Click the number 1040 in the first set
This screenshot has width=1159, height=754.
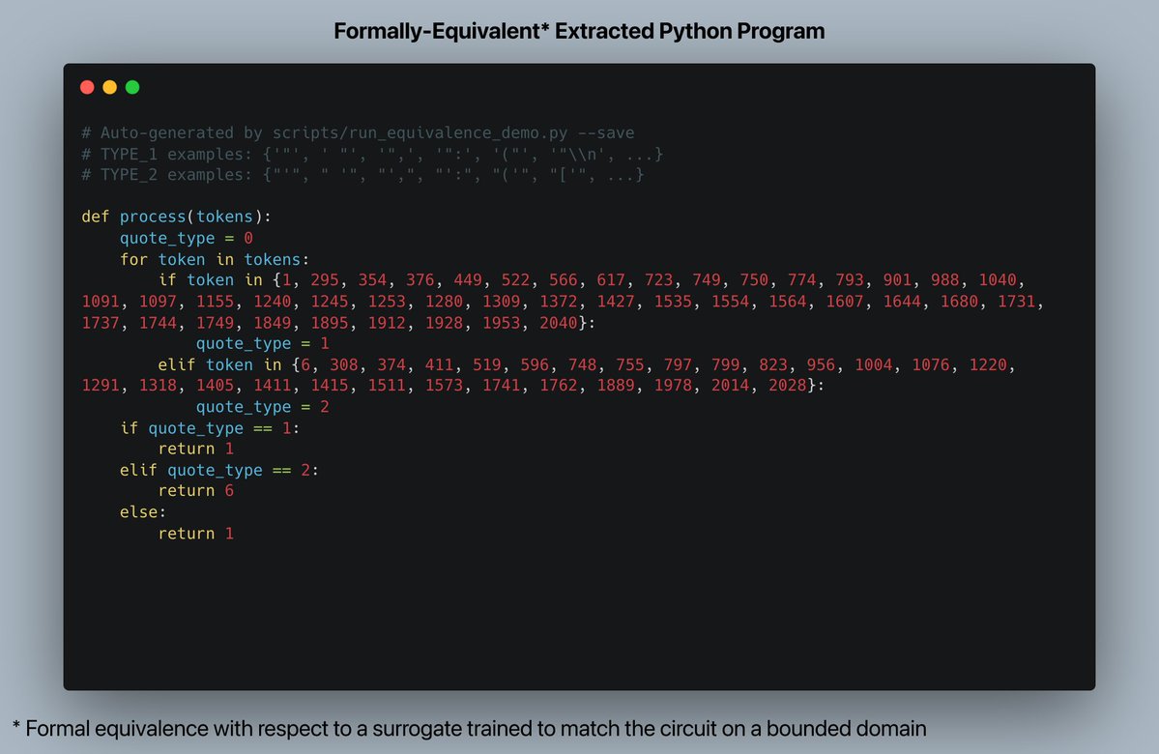(998, 280)
